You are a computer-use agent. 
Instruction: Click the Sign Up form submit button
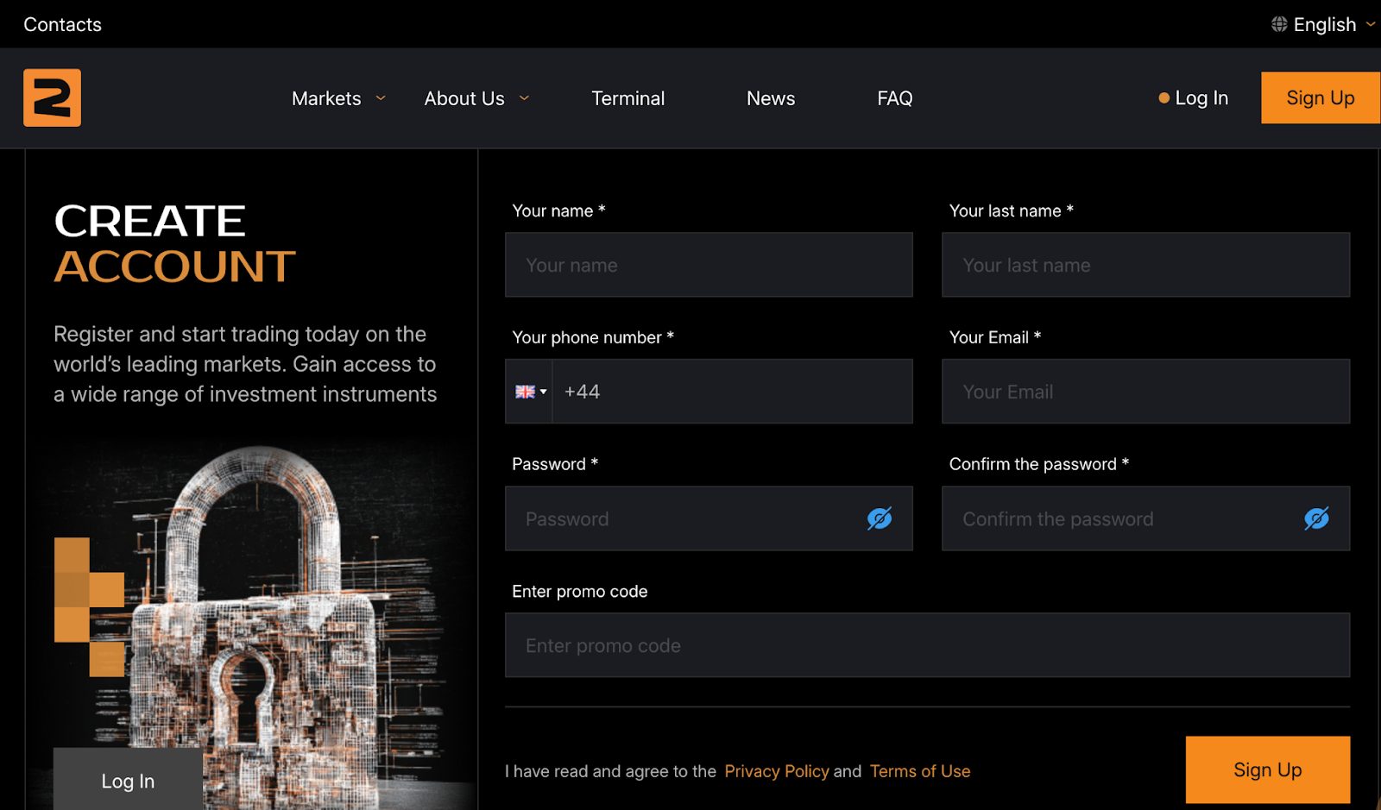[x=1267, y=769]
